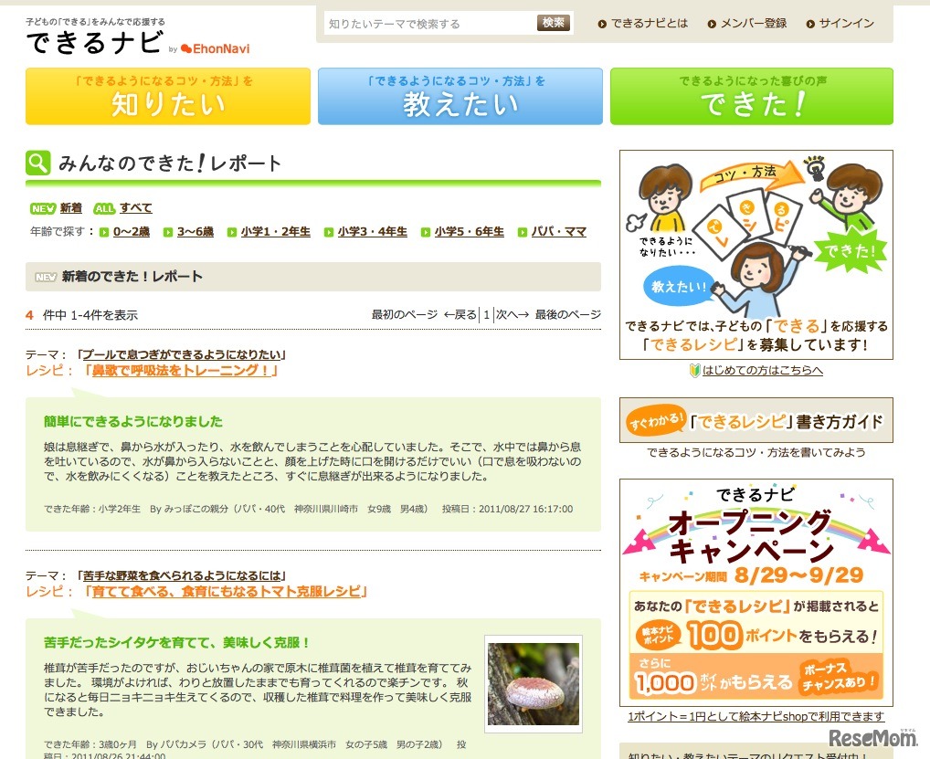Open the サインイン menu link
The image size is (930, 759).
pyautogui.click(x=846, y=24)
